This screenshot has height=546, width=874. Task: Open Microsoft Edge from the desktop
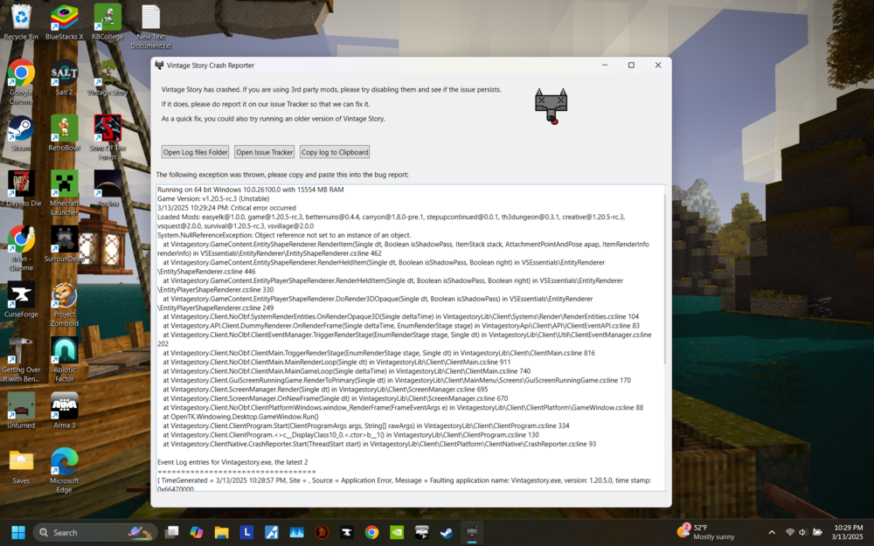[x=64, y=461]
